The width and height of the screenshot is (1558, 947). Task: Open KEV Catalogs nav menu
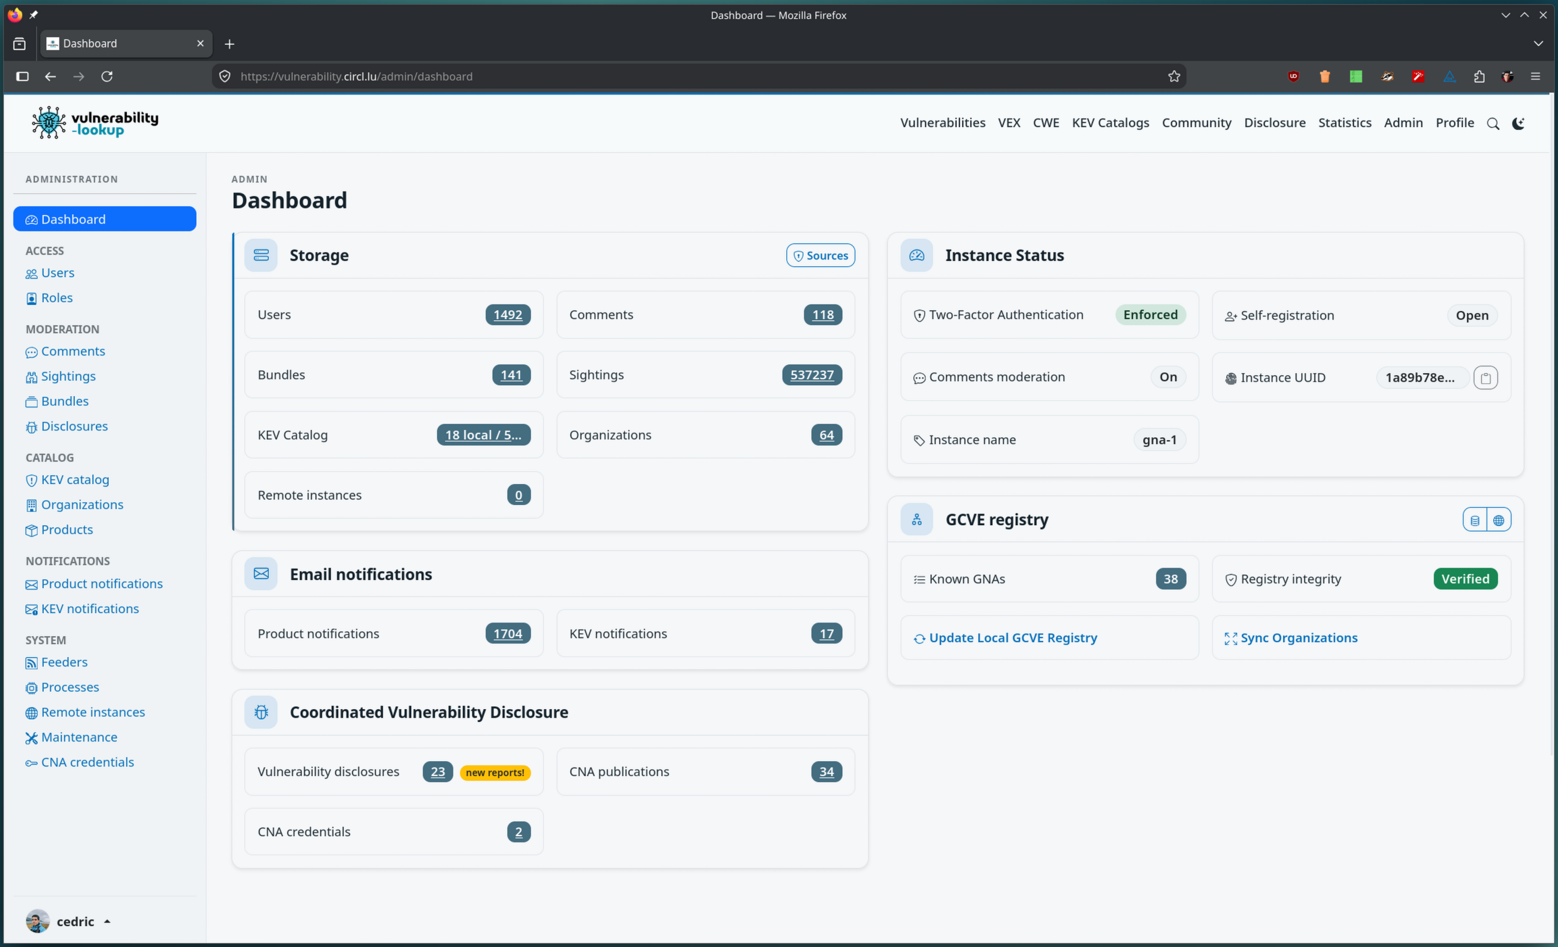1111,123
